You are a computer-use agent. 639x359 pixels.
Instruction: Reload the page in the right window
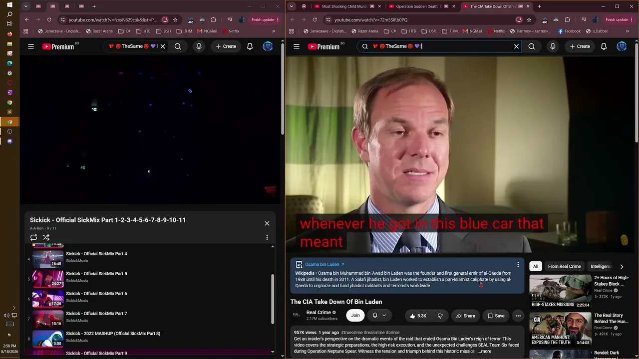click(x=315, y=20)
